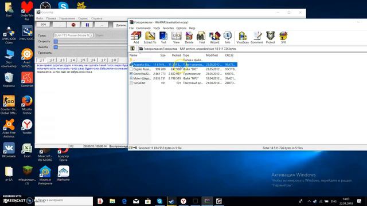
Task: Run Test on the archive
Action: 163,38
